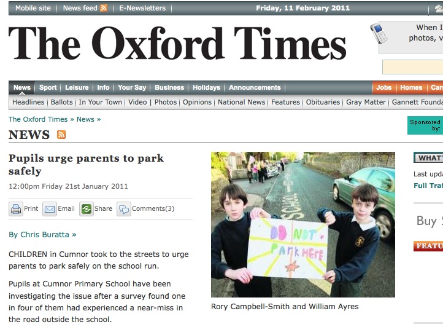This screenshot has height=327, width=443.
Task: Go to Obituaries in the sub-navigation
Action: coord(323,102)
